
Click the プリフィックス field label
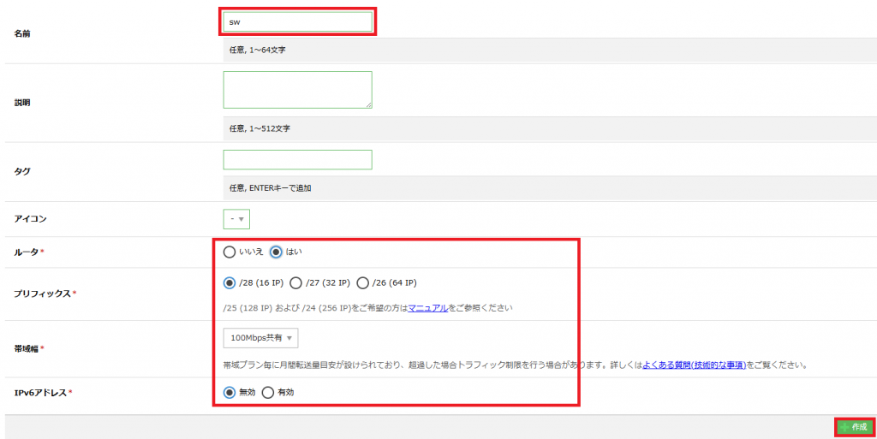(x=43, y=294)
